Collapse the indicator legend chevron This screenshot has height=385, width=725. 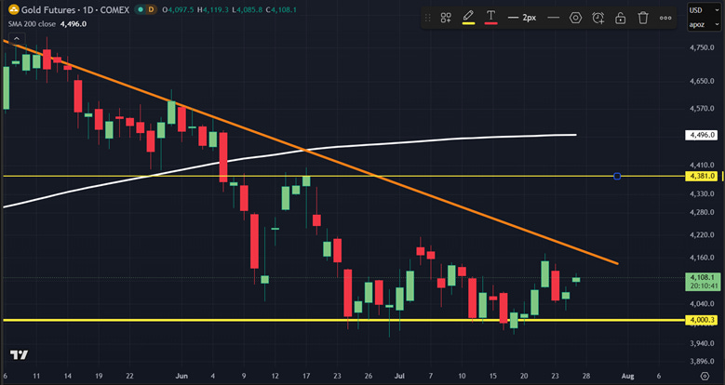point(16,38)
